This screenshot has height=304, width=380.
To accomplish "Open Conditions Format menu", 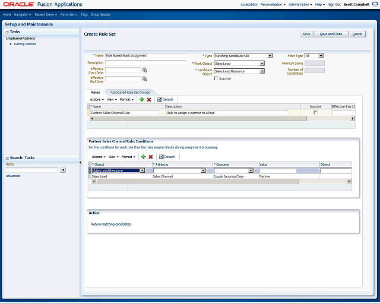I will pos(128,157).
